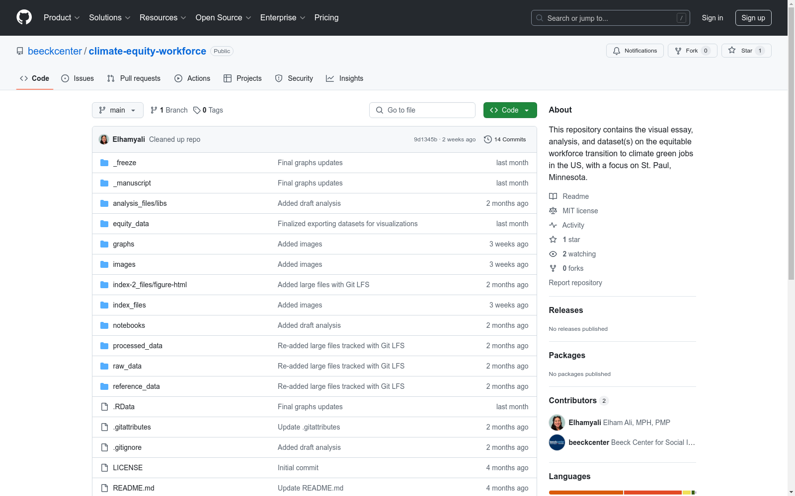Open the Open Source dropdown menu

coord(223,17)
